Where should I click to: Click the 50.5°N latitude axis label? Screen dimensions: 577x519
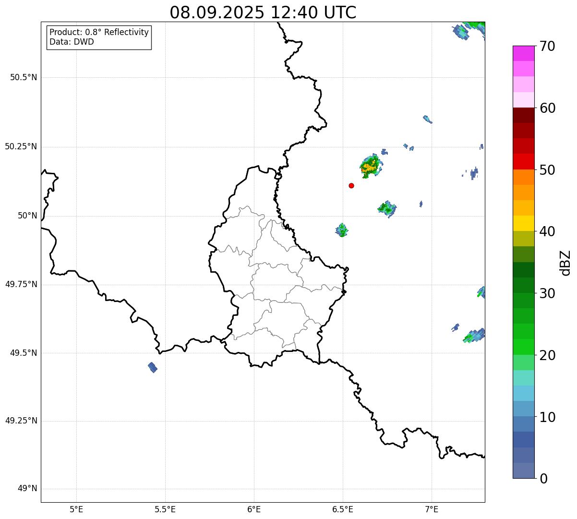pos(24,78)
